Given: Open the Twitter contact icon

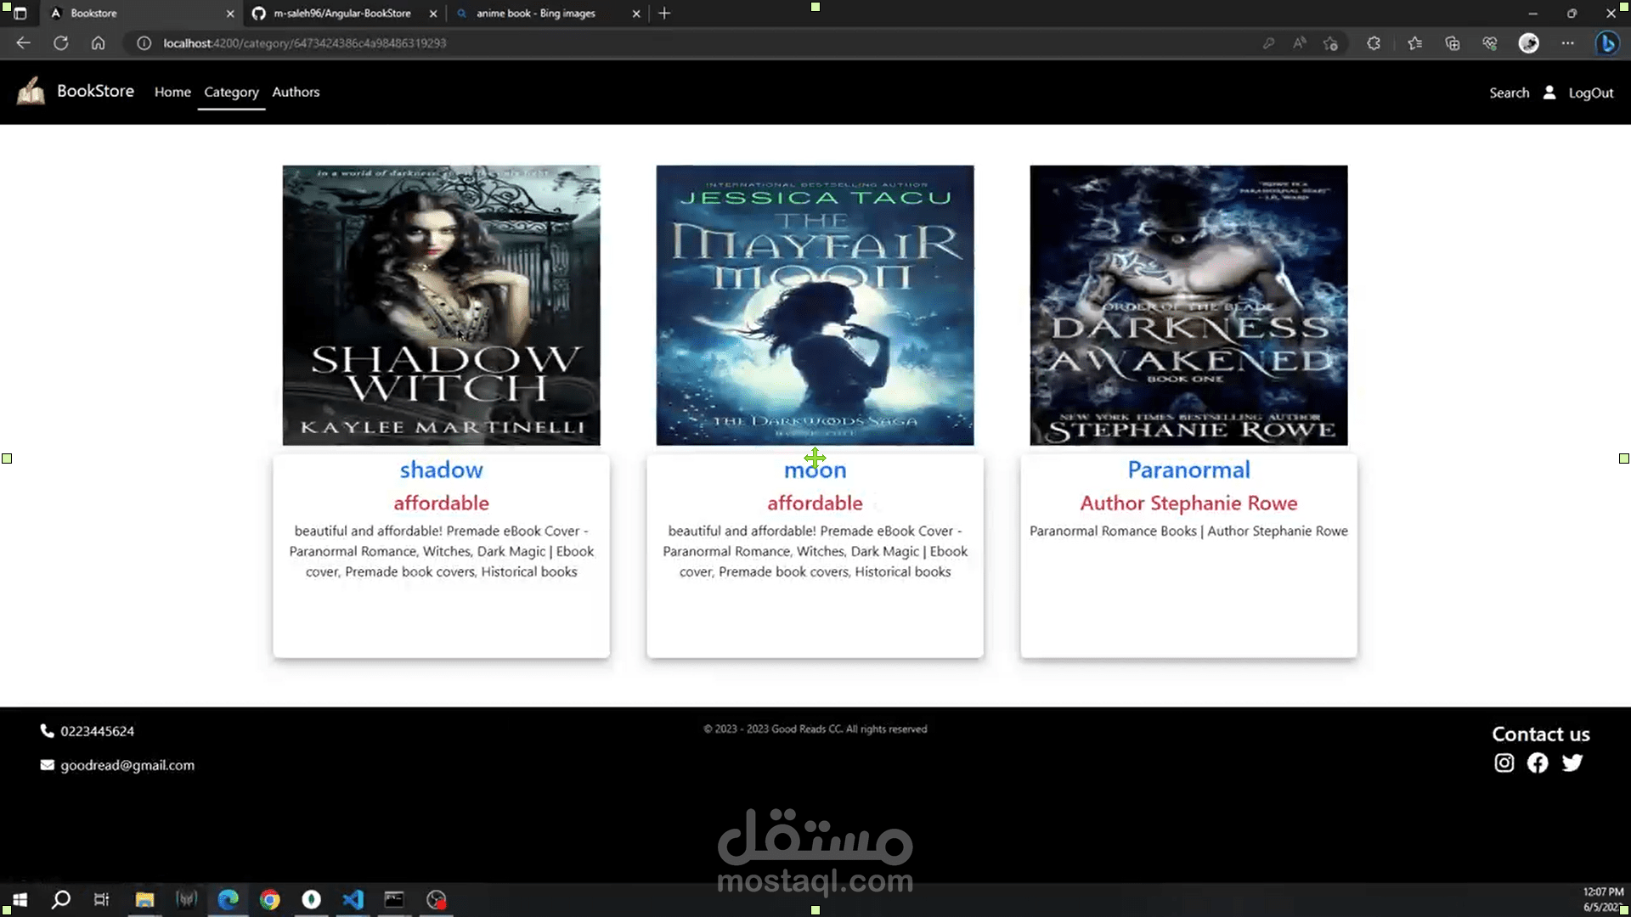Looking at the screenshot, I should pos(1572,763).
